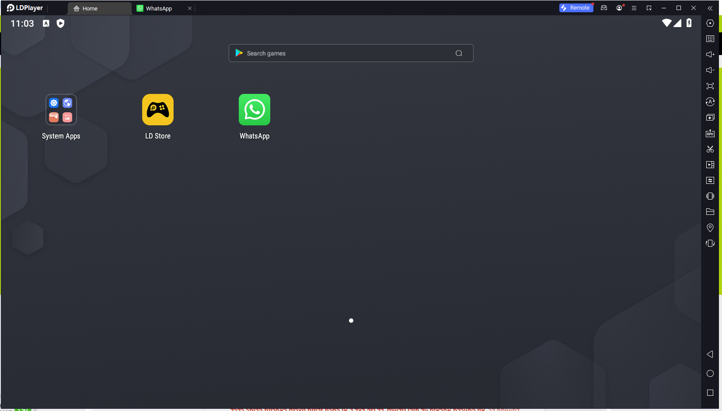Click the Google Play icon in search bar
The height and width of the screenshot is (411, 722).
(239, 53)
